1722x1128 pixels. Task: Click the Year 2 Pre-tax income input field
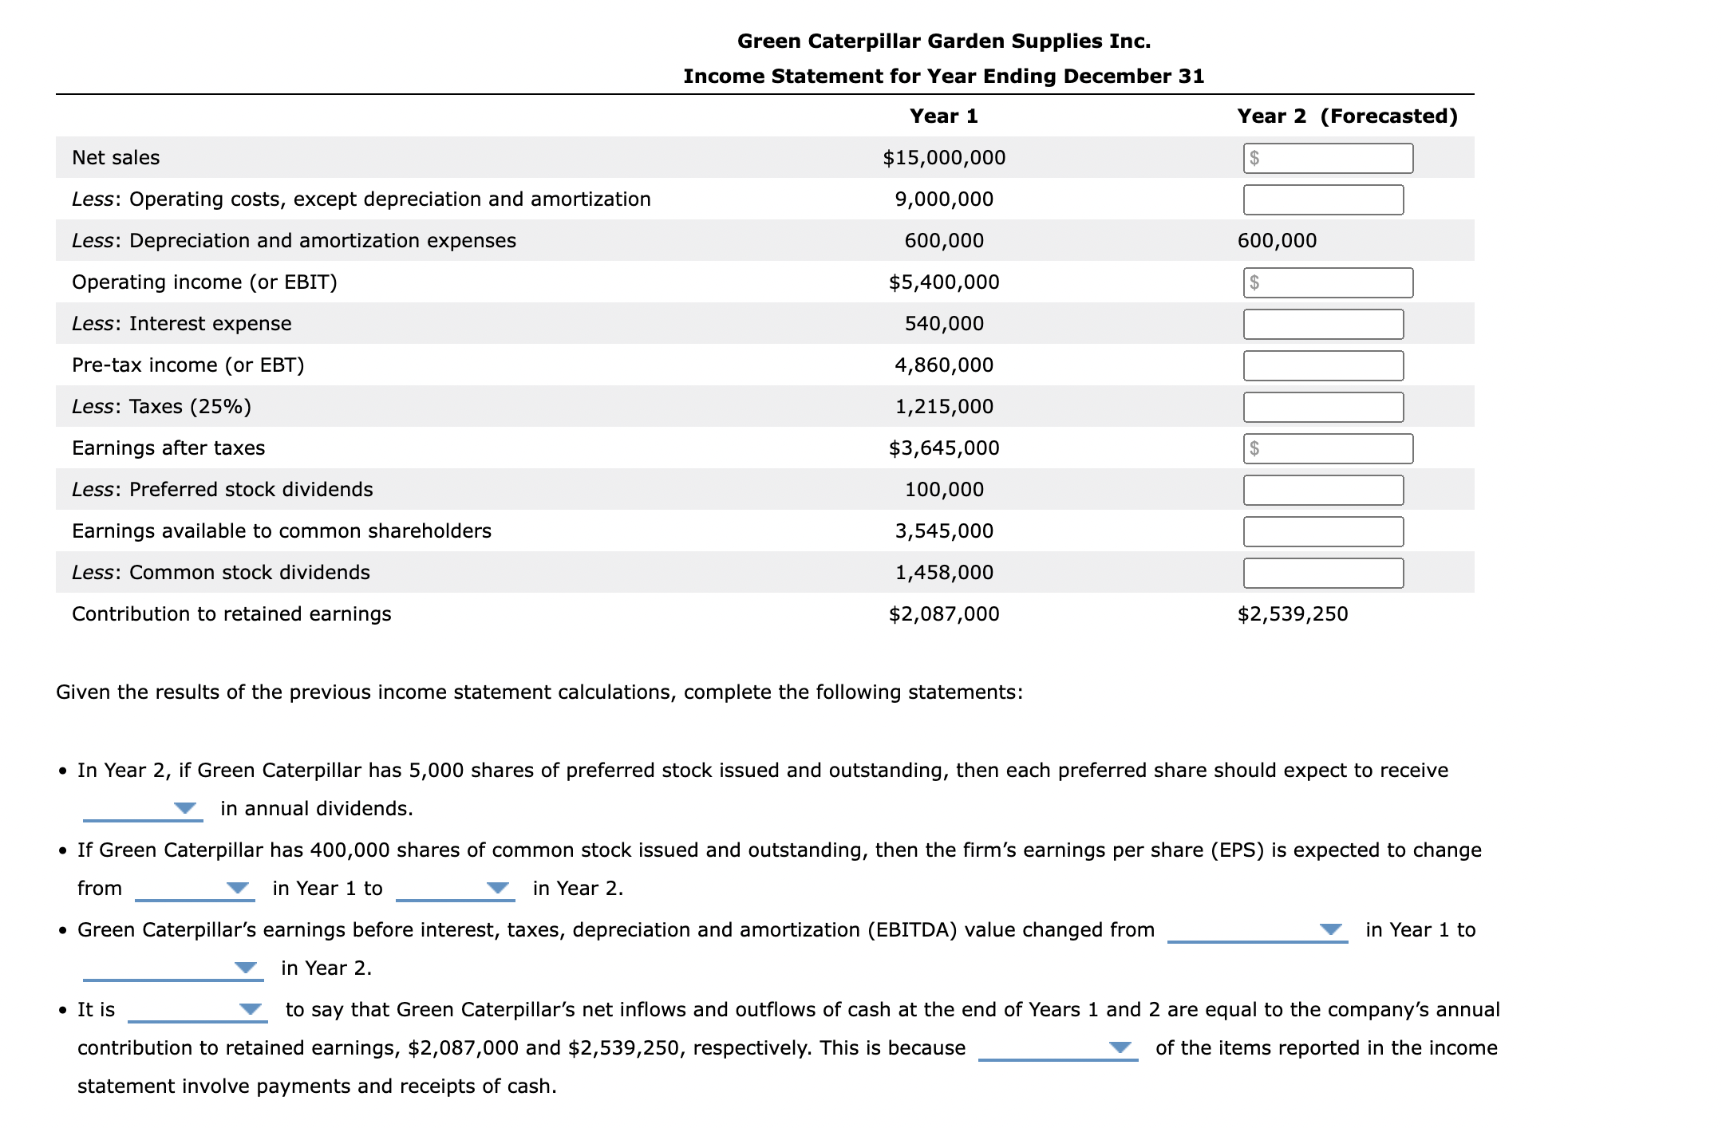1323,365
